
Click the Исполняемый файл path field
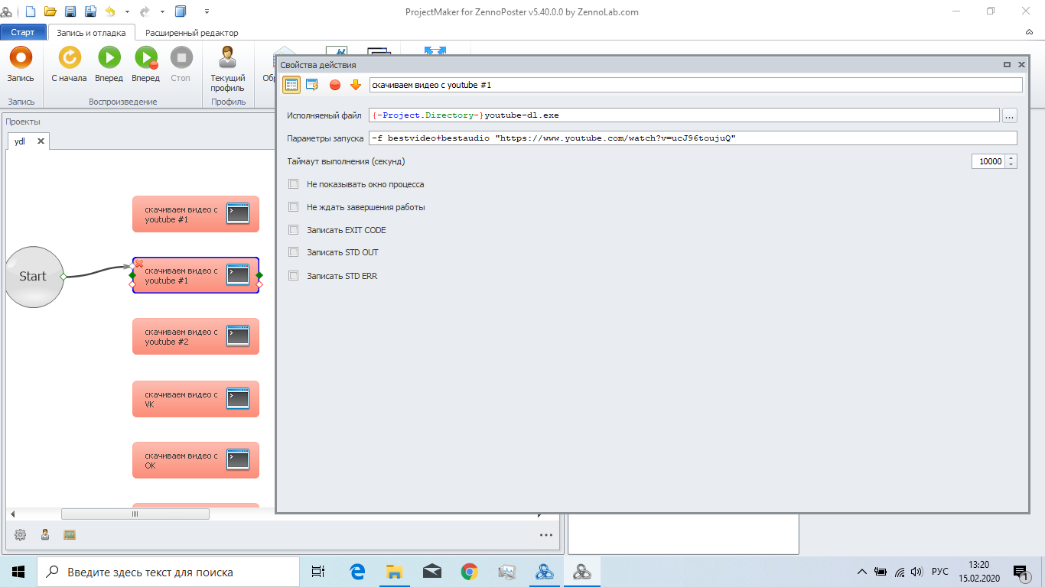[684, 115]
